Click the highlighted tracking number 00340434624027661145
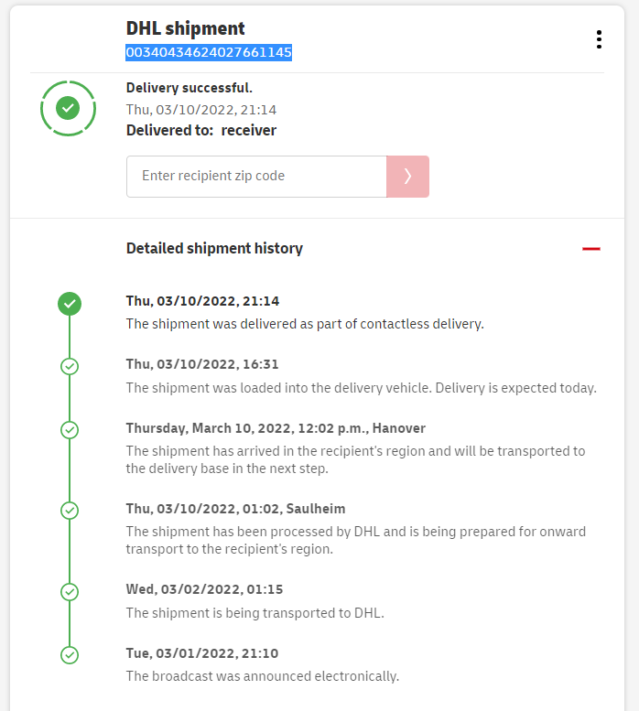The image size is (639, 711). tap(209, 53)
